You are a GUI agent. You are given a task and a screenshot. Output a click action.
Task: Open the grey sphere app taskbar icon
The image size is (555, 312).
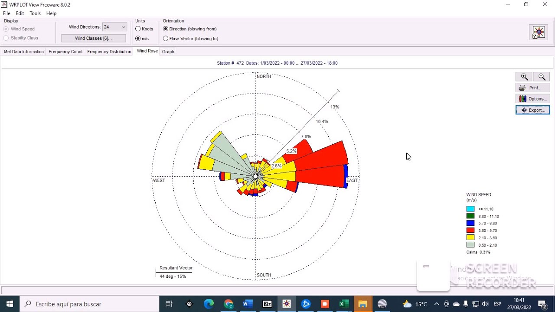[x=382, y=304]
